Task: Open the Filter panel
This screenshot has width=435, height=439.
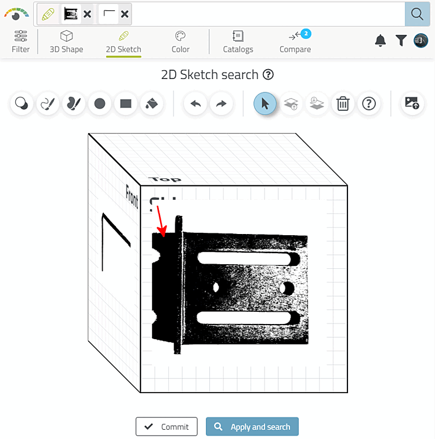Action: 20,41
